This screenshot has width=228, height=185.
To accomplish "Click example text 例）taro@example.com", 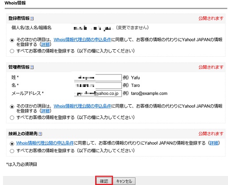I will (145, 94).
